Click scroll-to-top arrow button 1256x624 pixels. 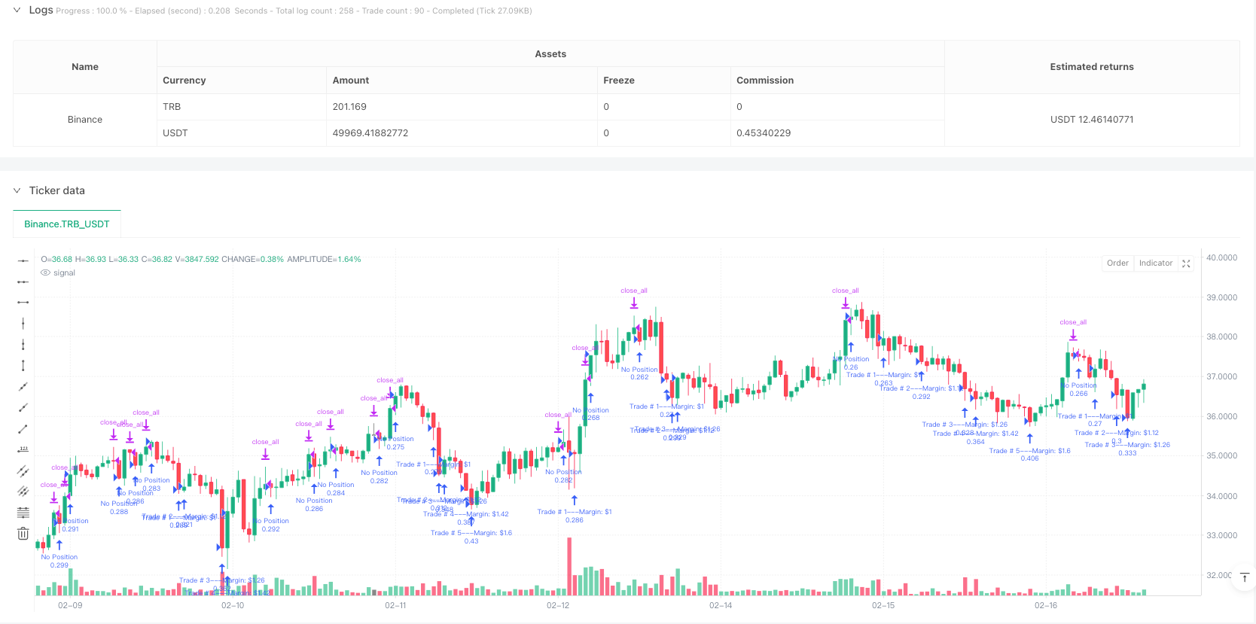coord(1245,577)
